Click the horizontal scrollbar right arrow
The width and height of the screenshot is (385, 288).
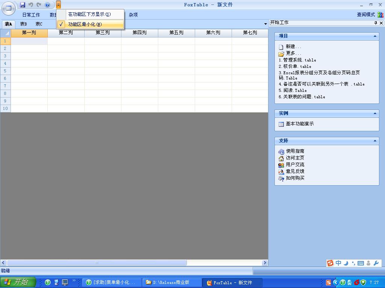[265, 263]
